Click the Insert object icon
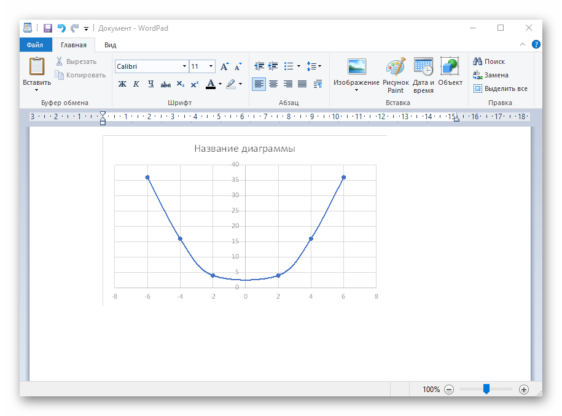Viewport: 562px width, 416px height. pyautogui.click(x=450, y=67)
